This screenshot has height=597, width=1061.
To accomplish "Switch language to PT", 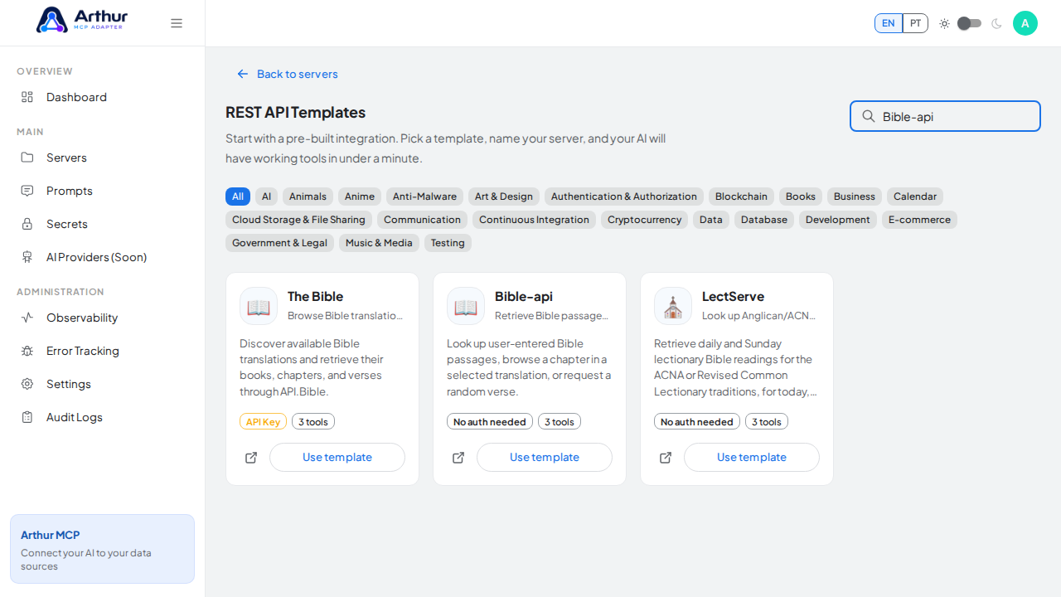I will [915, 23].
